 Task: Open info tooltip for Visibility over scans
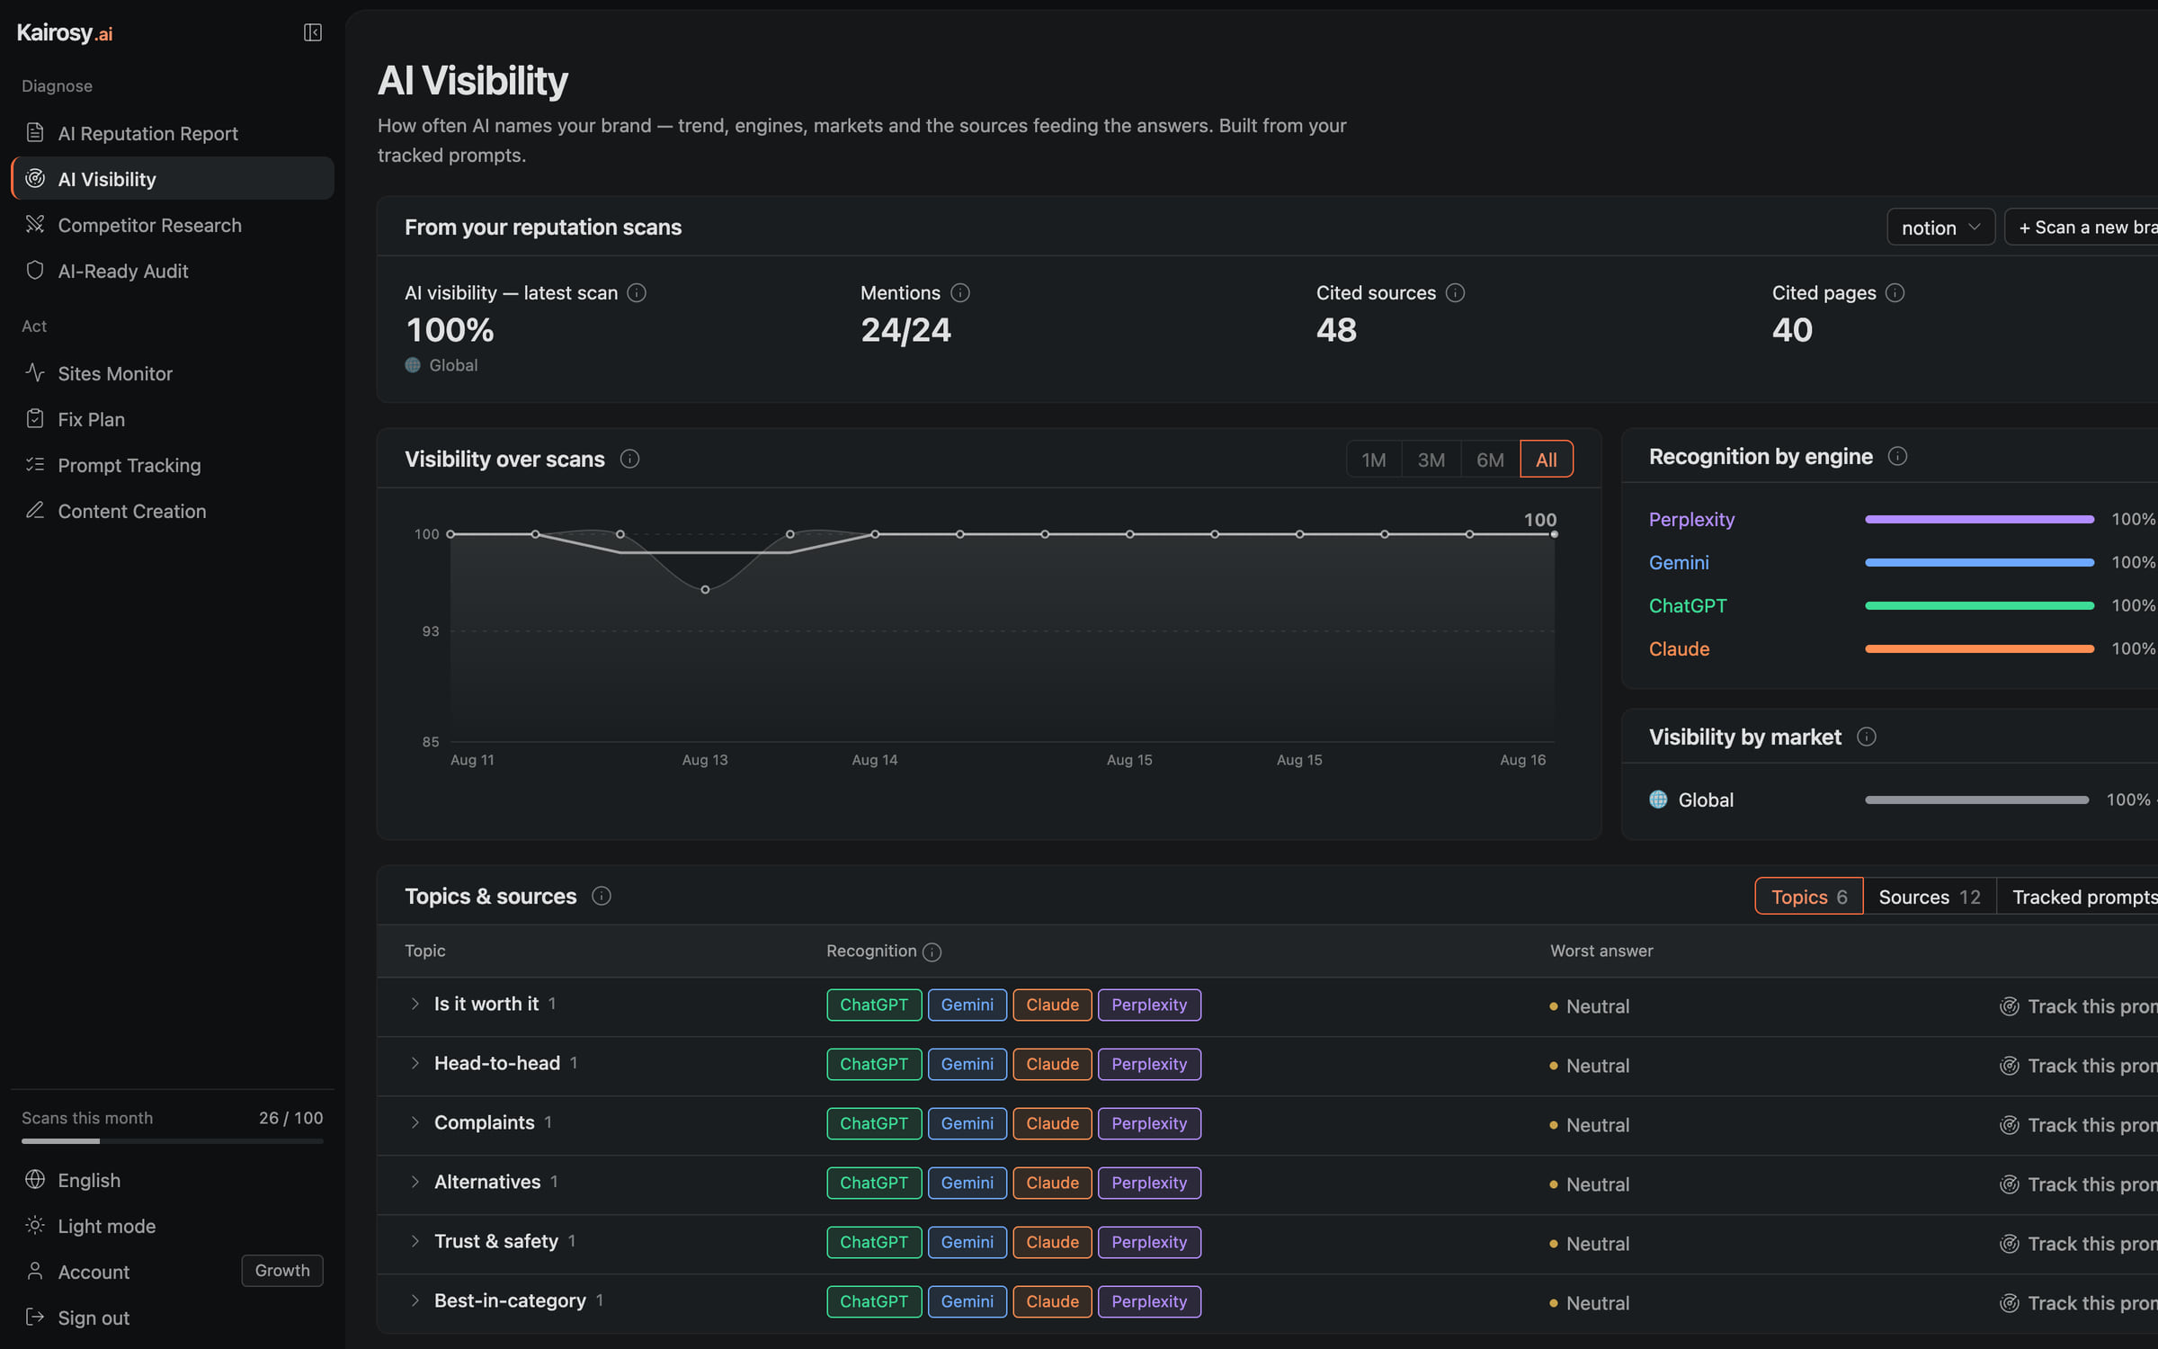point(630,459)
